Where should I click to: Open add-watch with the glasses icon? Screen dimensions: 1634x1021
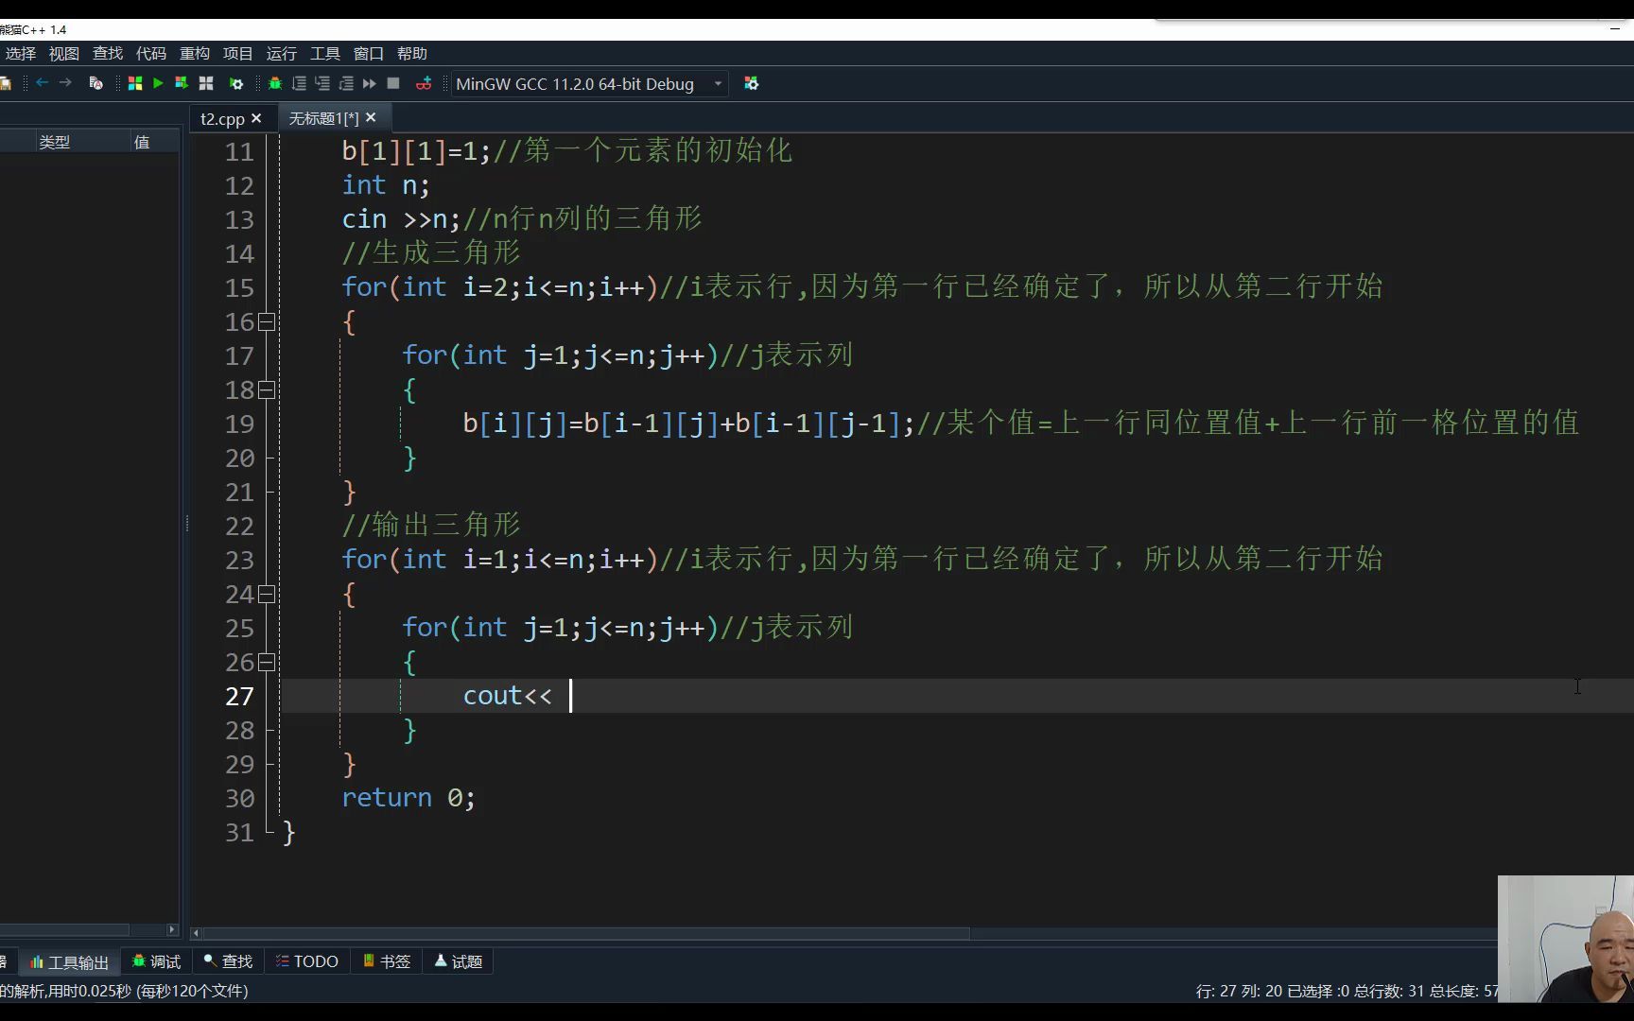click(424, 83)
